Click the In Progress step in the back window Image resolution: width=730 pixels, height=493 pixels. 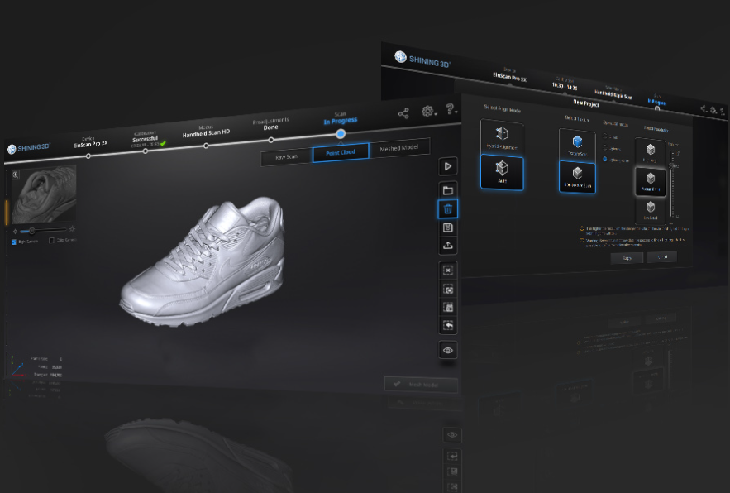tap(657, 103)
